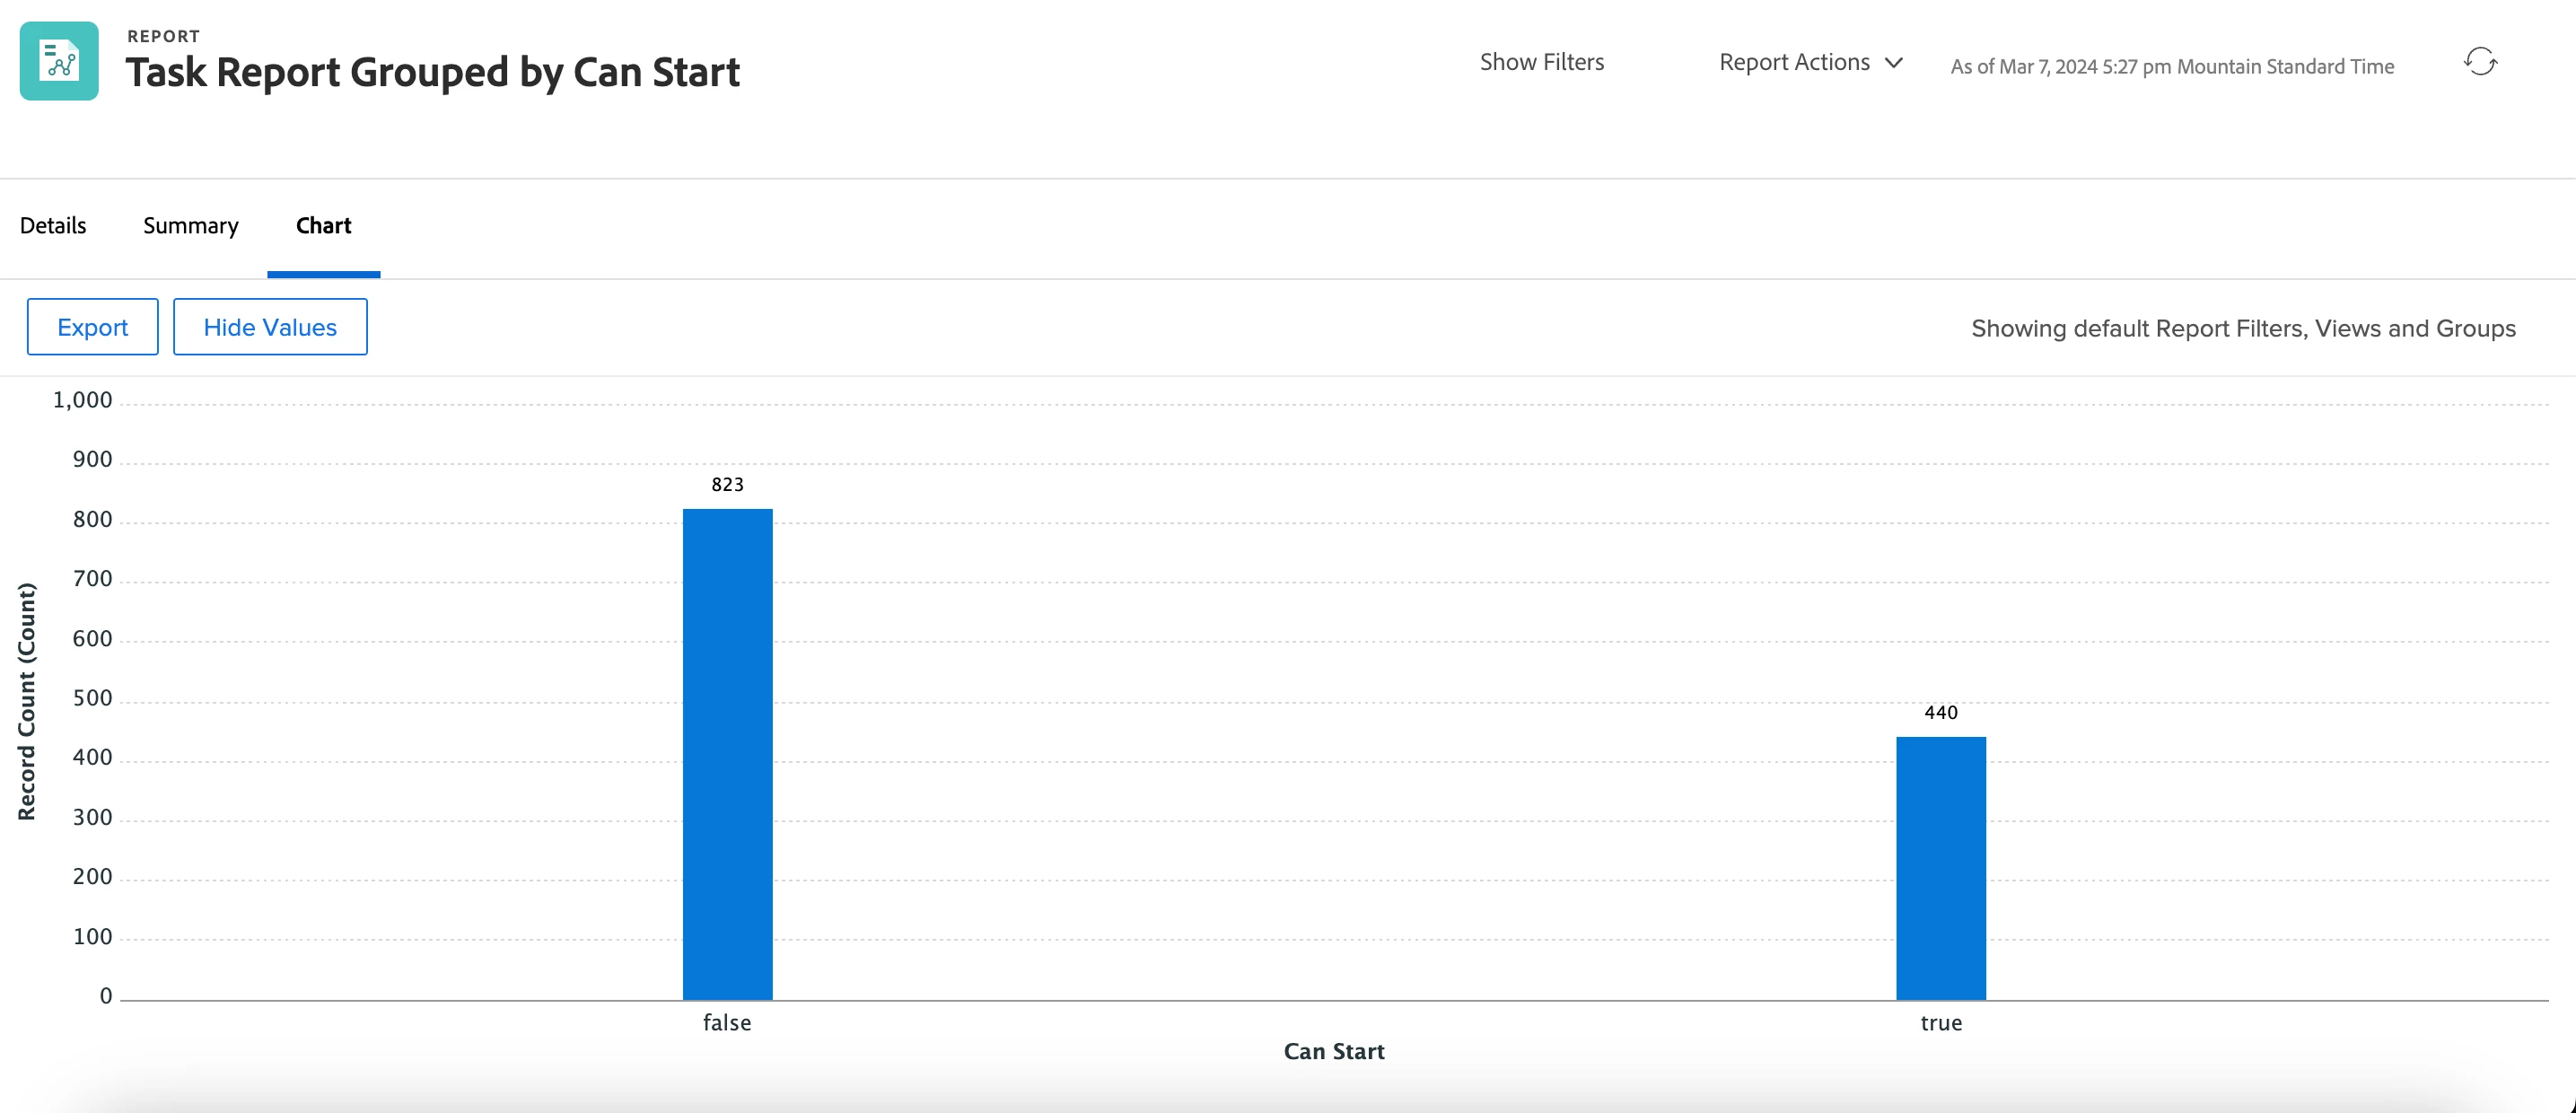Open the Report Actions menu

[1794, 62]
